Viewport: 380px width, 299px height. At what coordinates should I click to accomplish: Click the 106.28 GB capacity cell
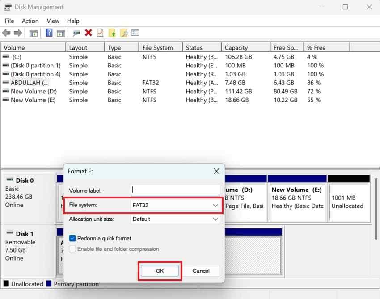pyautogui.click(x=238, y=57)
